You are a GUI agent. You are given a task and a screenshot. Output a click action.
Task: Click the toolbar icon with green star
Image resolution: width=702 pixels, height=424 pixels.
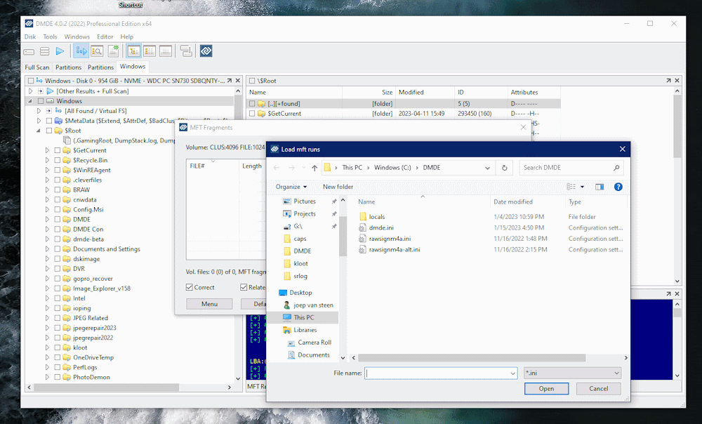click(x=113, y=51)
